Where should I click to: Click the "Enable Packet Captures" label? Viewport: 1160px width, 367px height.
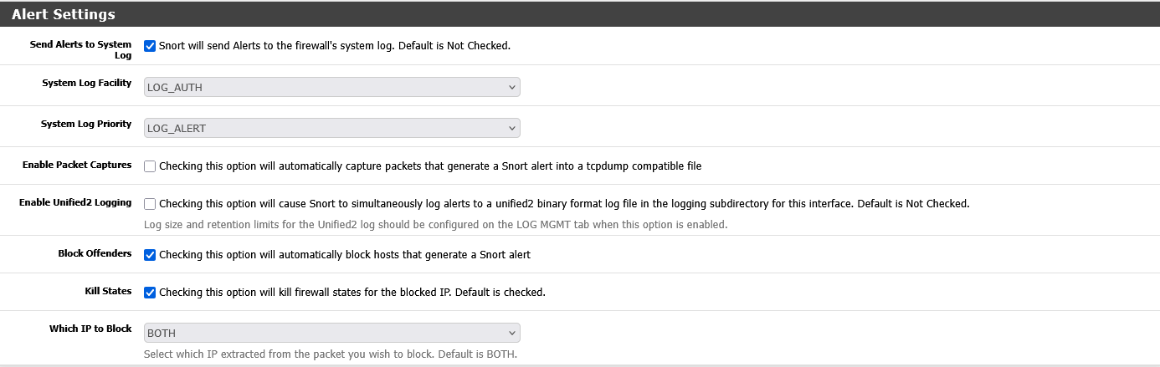77,165
